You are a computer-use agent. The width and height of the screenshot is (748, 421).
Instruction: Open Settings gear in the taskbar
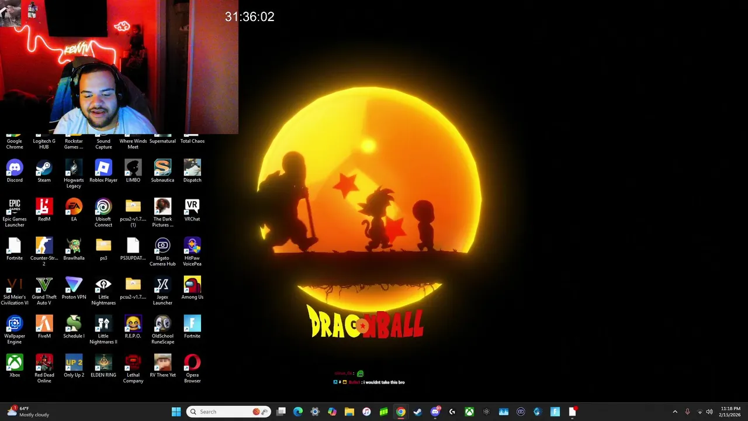(x=315, y=412)
